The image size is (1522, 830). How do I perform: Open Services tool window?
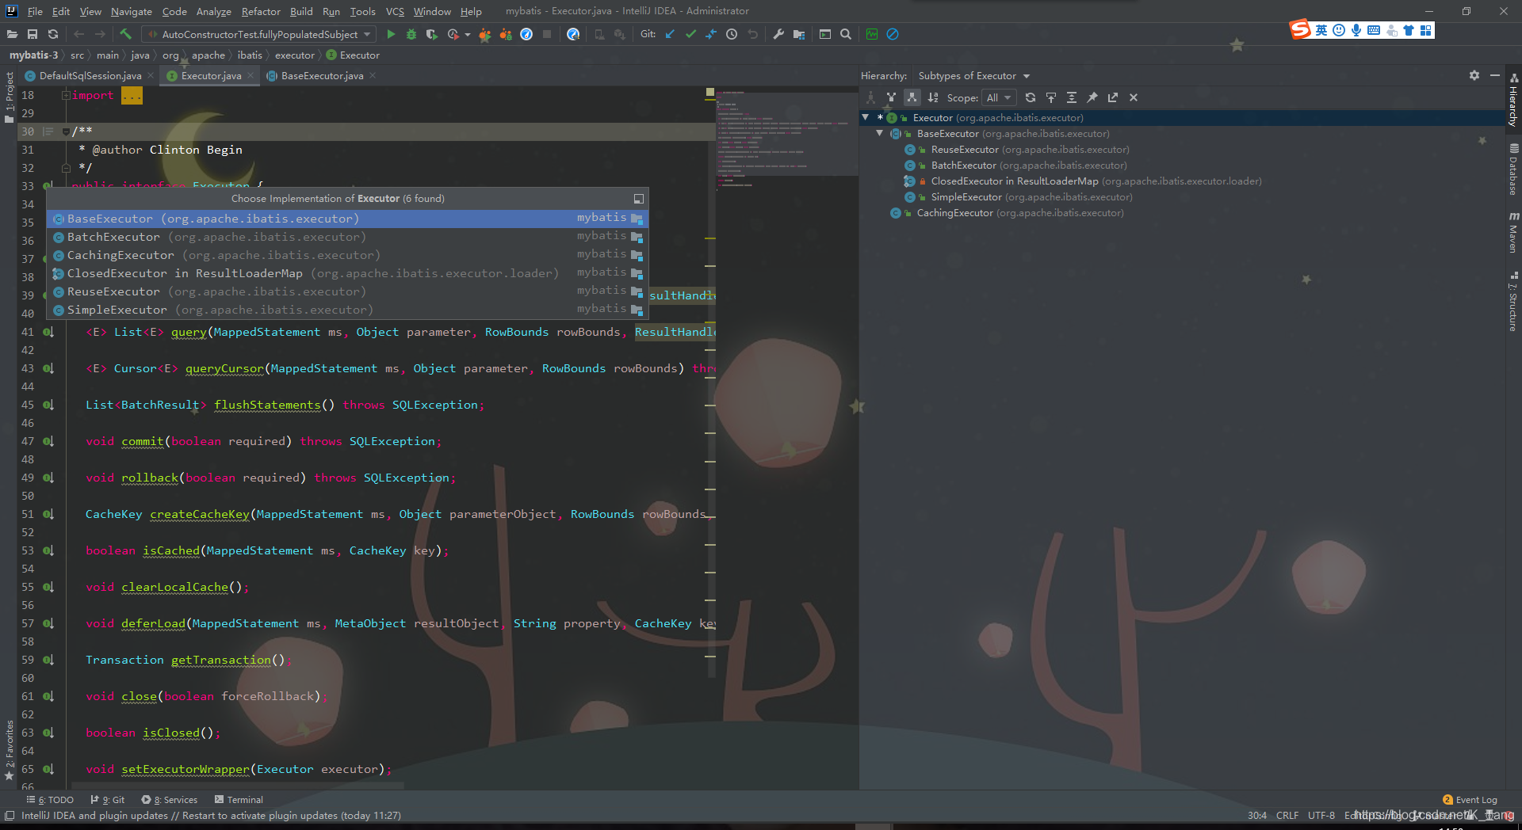pyautogui.click(x=169, y=800)
